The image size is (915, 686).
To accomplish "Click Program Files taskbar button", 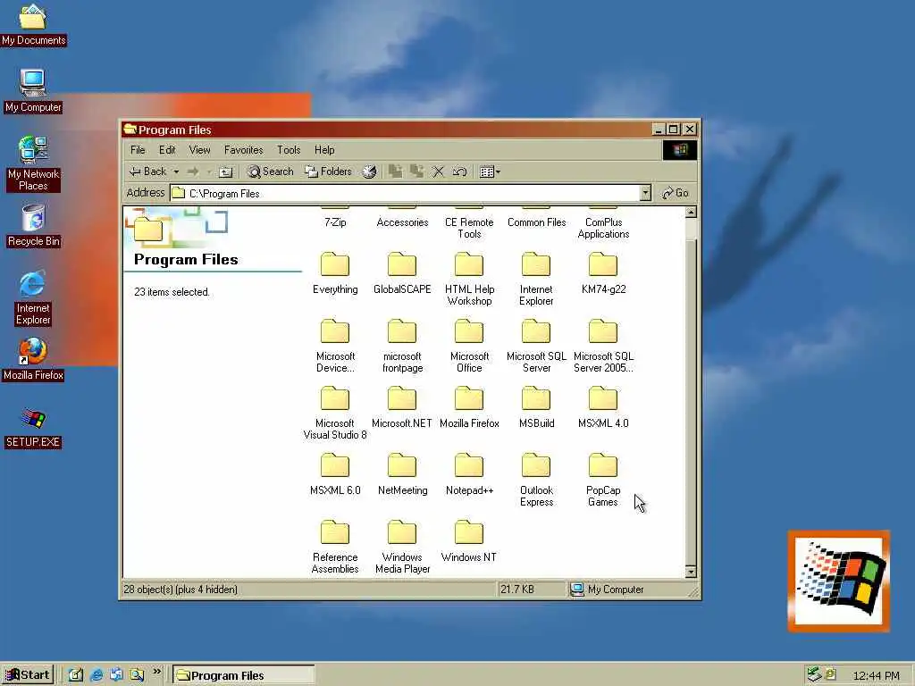I will [x=243, y=675].
